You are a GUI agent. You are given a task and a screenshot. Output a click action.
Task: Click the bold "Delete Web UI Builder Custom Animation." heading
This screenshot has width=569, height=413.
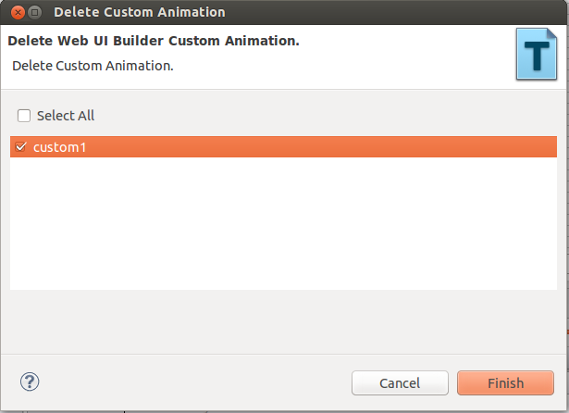click(154, 42)
